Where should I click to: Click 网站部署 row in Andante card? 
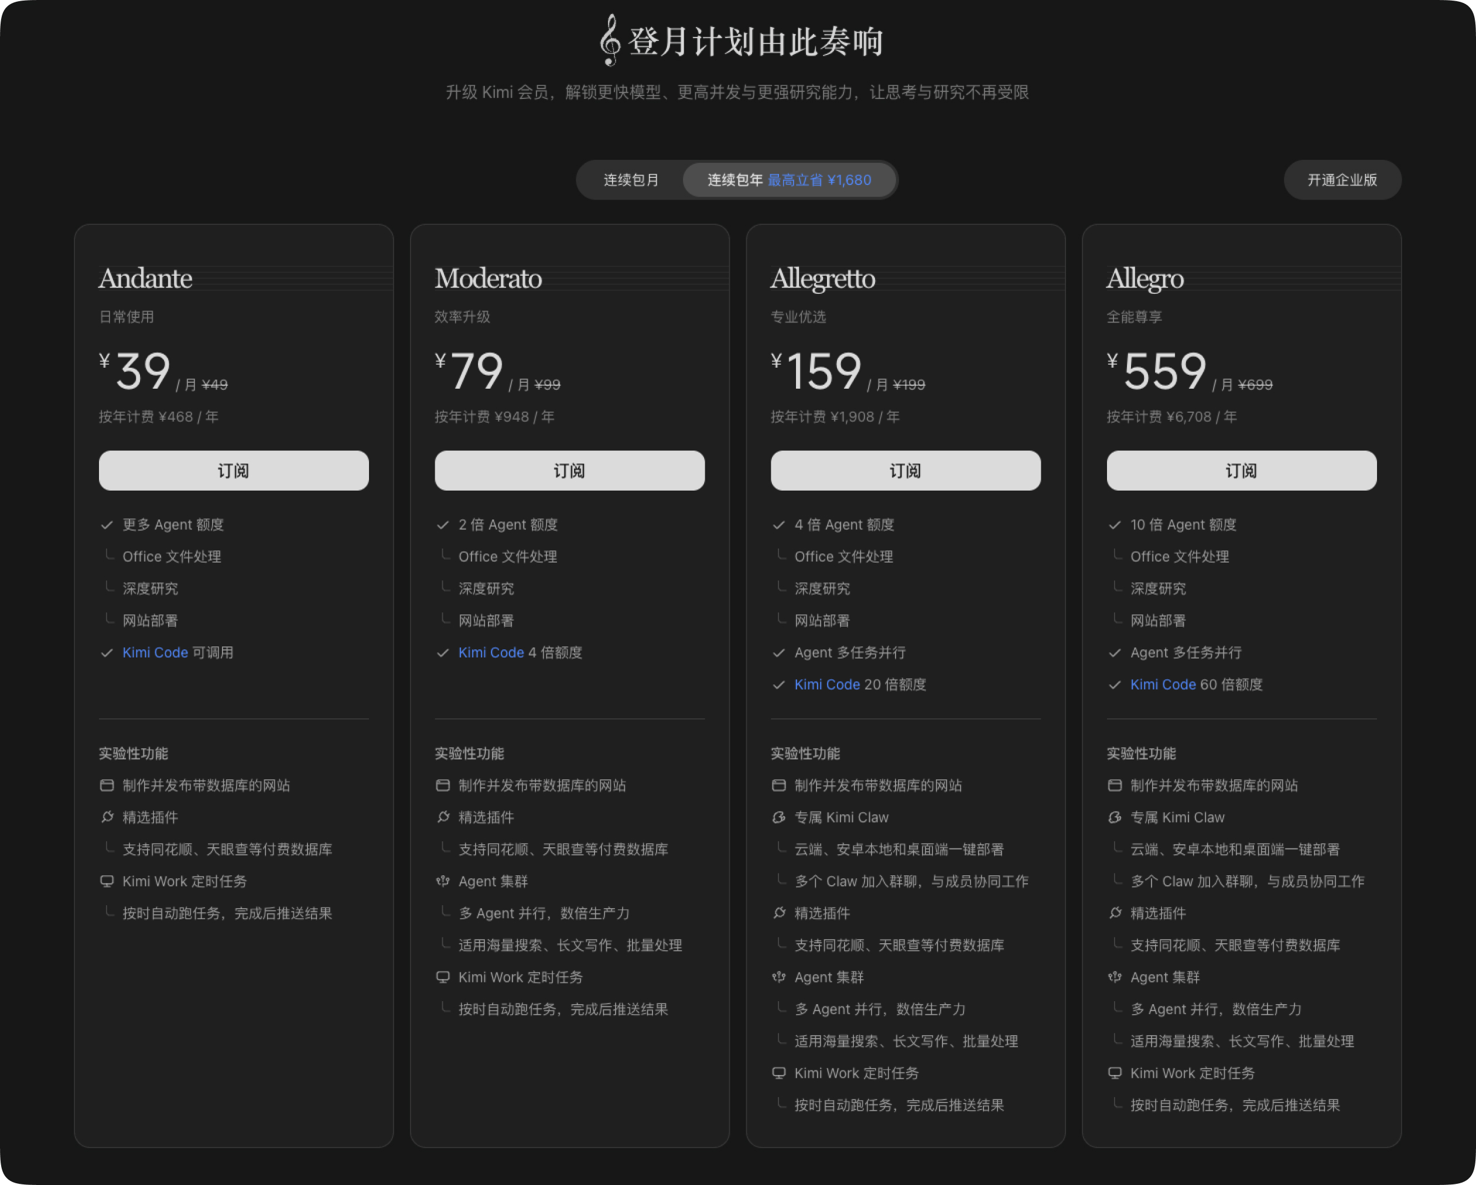point(151,621)
